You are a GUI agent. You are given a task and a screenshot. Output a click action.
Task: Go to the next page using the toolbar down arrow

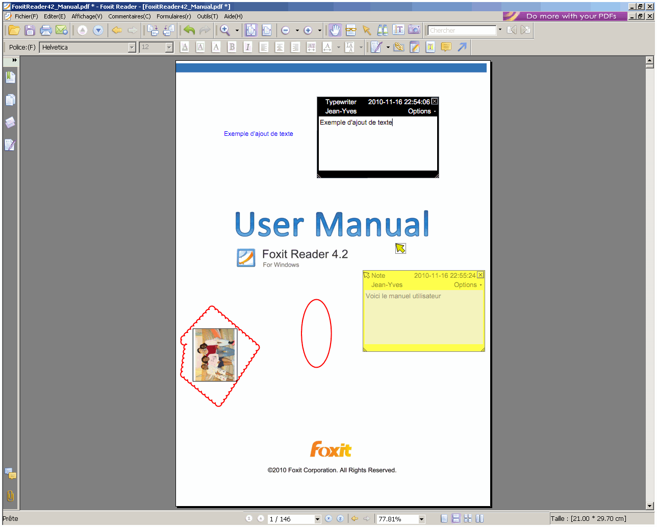pyautogui.click(x=98, y=30)
